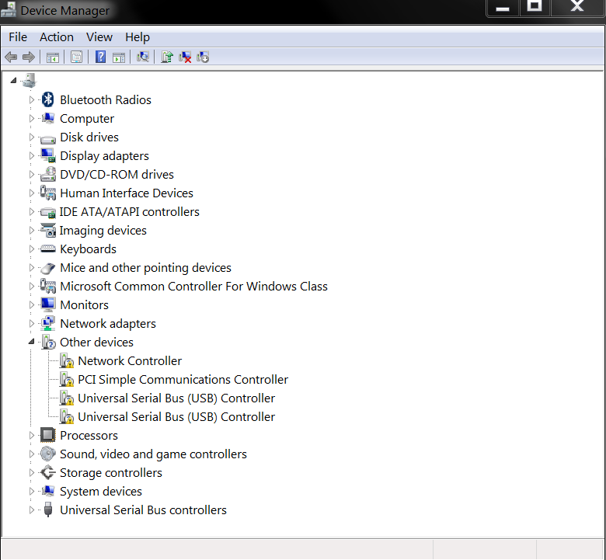Screen dimensions: 606x560
Task: Open the Action menu
Action: tap(57, 37)
